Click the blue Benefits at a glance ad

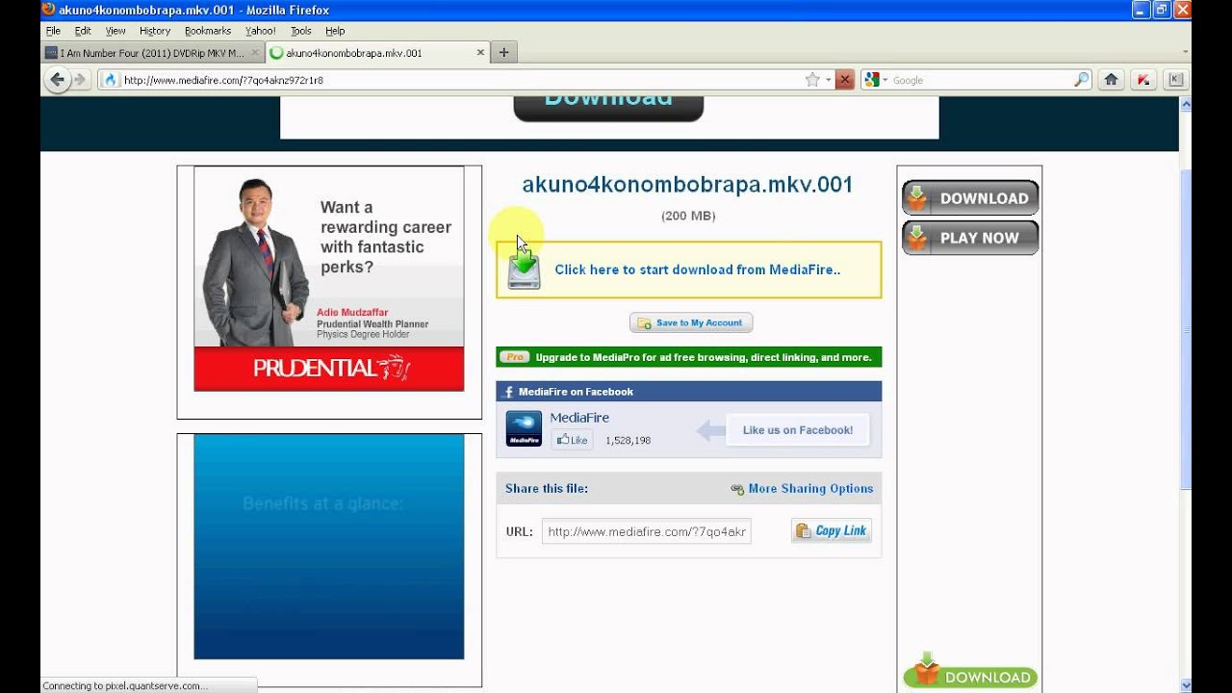click(329, 547)
